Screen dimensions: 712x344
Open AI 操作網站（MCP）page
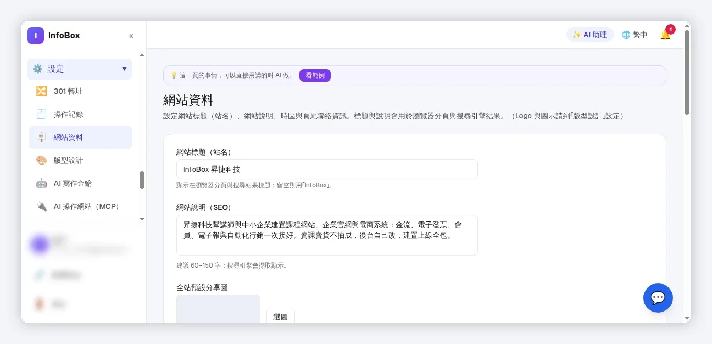click(x=81, y=206)
